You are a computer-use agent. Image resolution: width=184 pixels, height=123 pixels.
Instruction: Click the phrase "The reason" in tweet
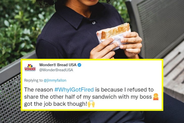click(38, 90)
